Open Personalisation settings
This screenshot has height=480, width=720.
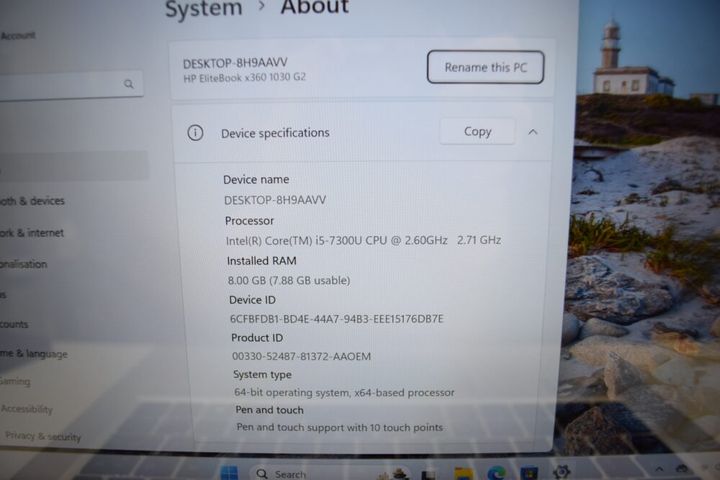pos(24,264)
